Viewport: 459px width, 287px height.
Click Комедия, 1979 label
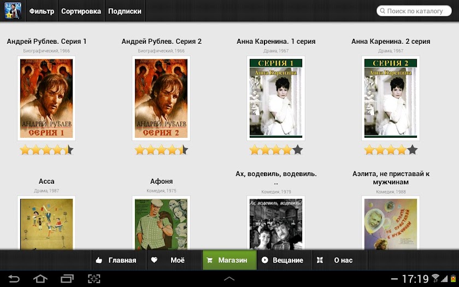[276, 192]
